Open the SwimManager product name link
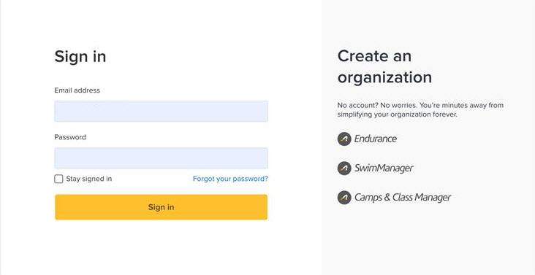 (x=384, y=168)
